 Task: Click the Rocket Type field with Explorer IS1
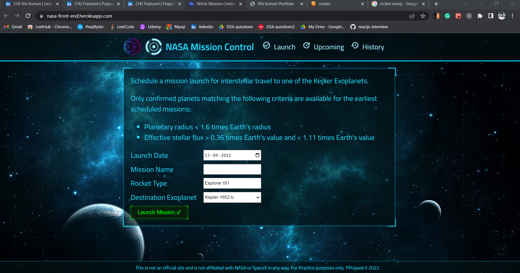pos(232,183)
